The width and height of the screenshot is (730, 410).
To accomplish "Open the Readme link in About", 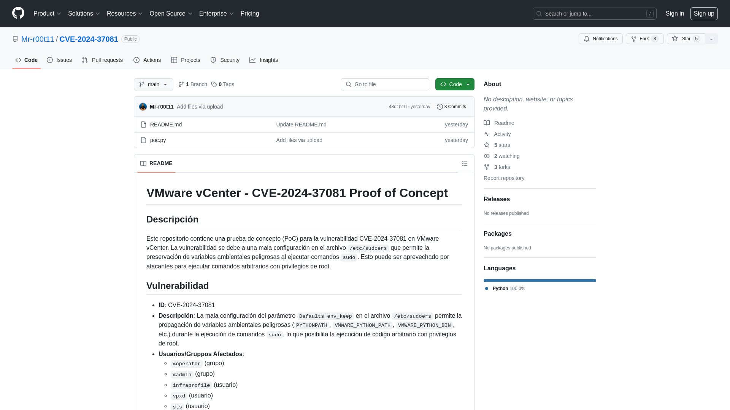I will pos(499,123).
